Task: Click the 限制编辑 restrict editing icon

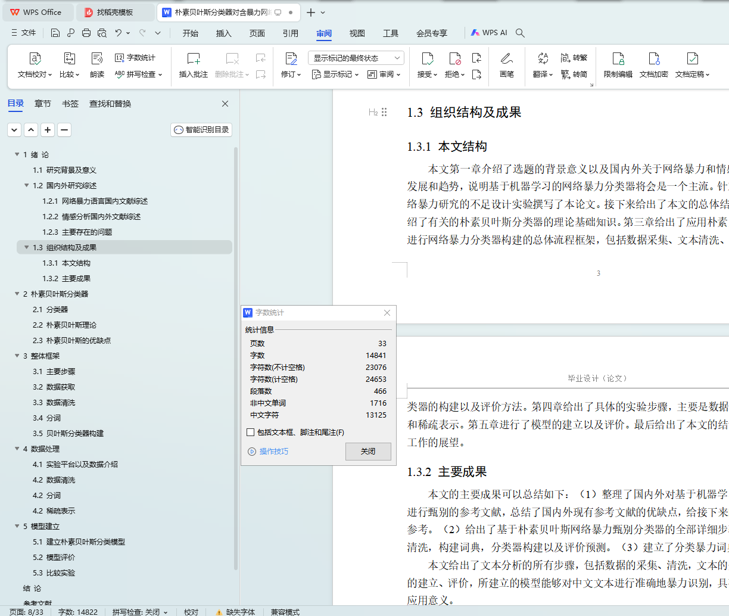Action: (x=618, y=59)
